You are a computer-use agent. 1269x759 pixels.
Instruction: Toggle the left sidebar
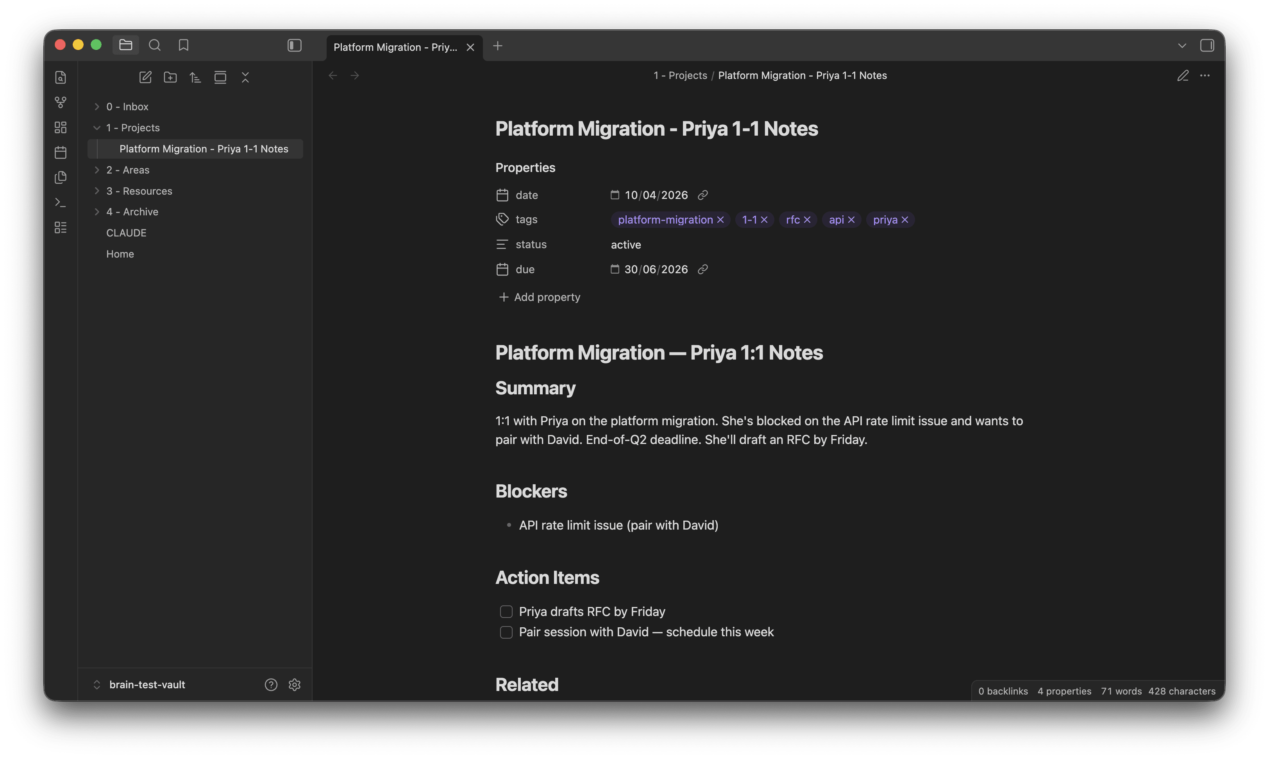[x=295, y=45]
